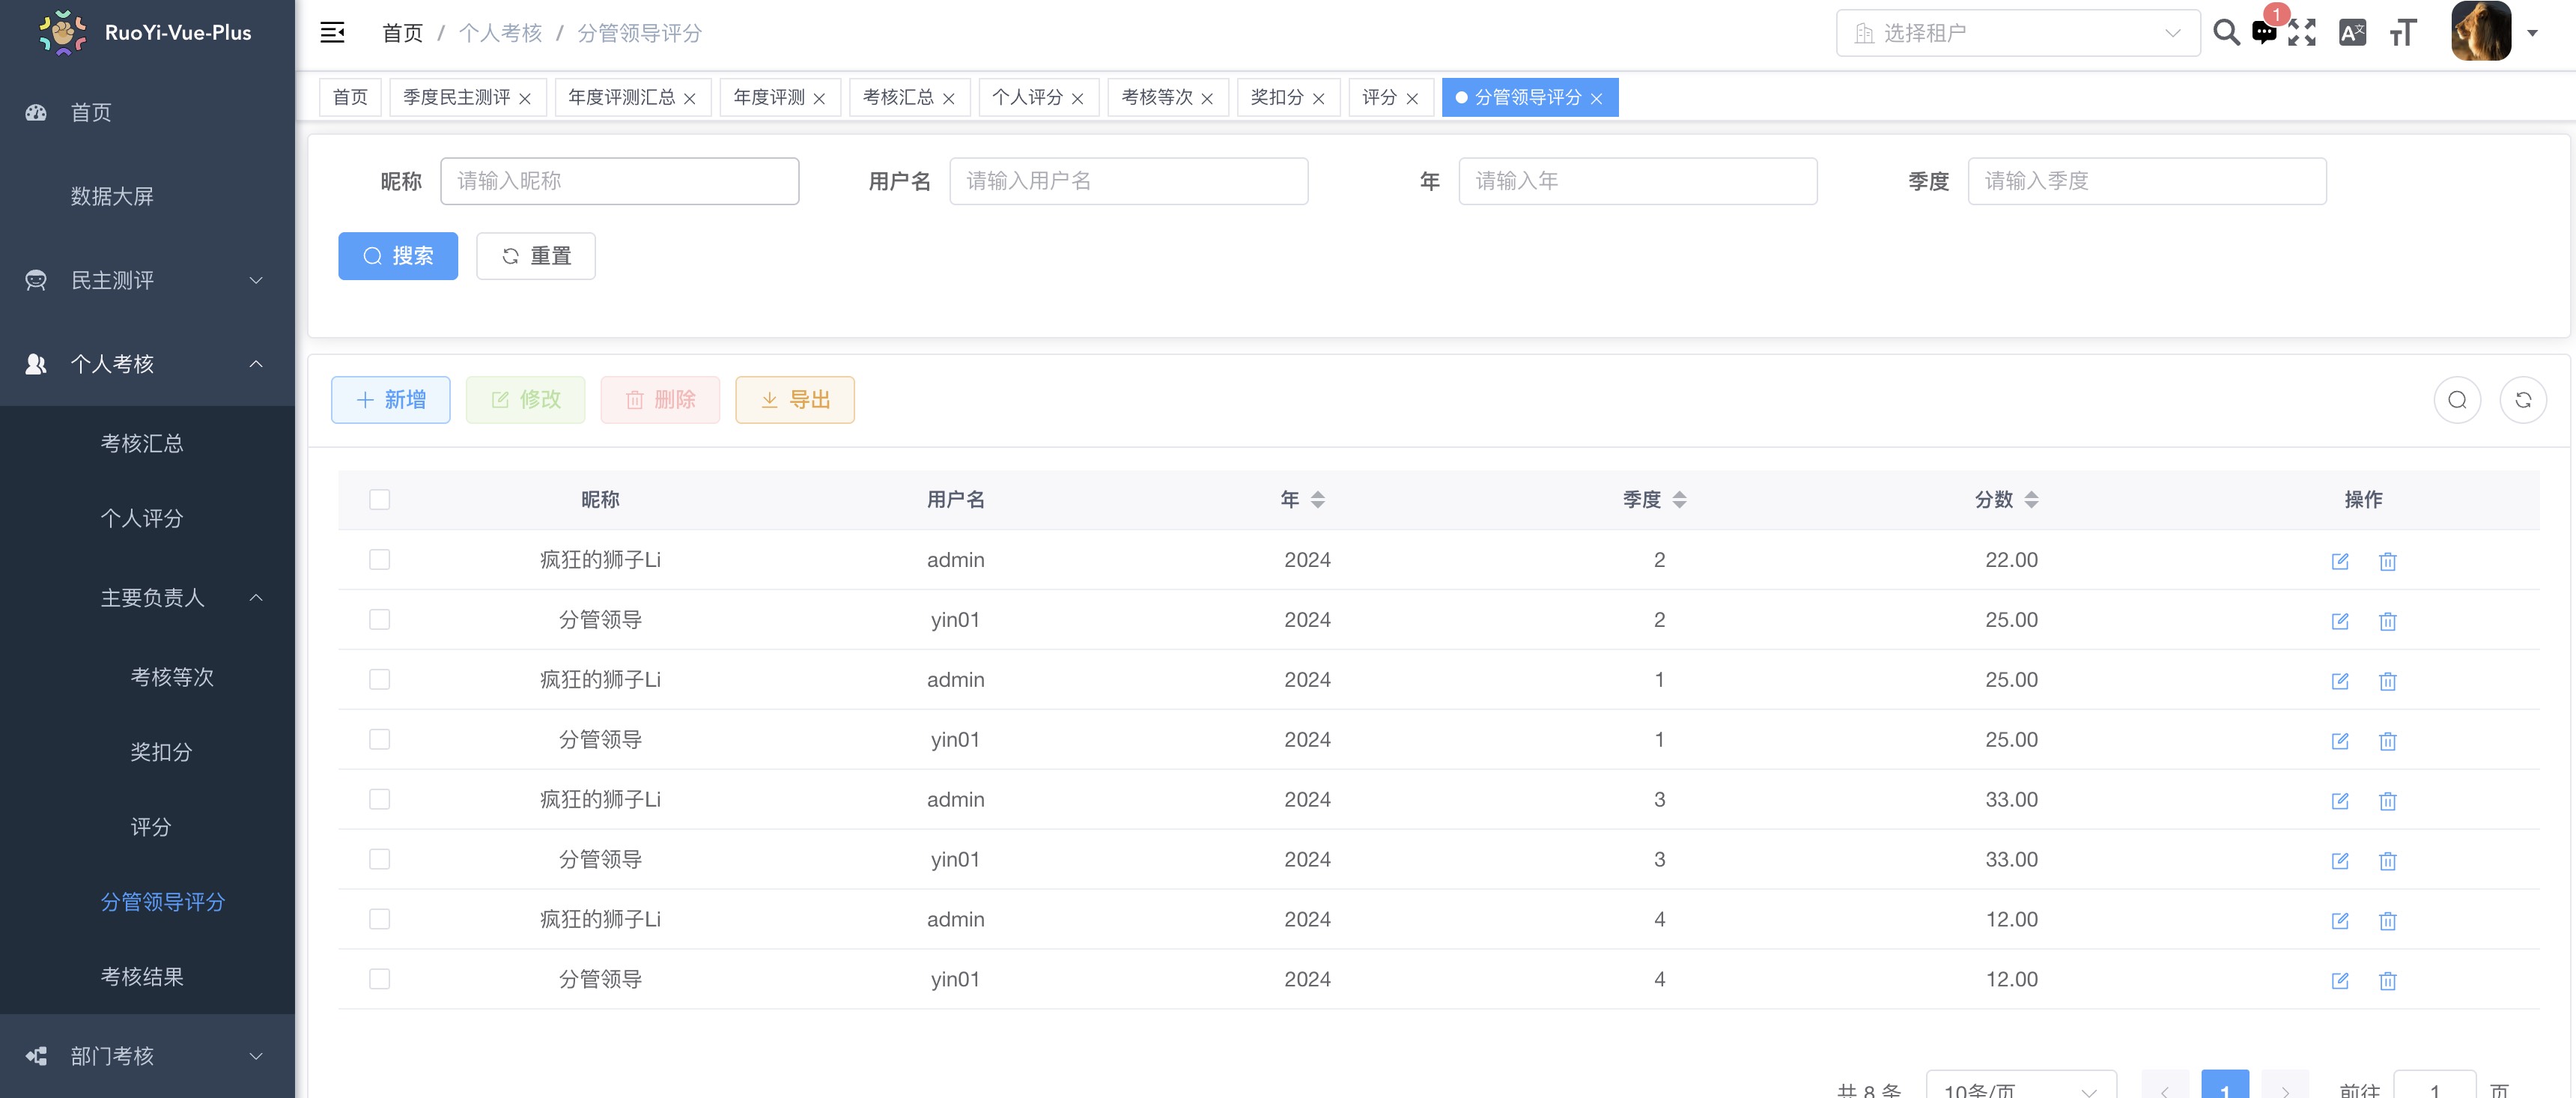Edit the yin01 quarter 2 row
The width and height of the screenshot is (2576, 1098).
tap(2340, 621)
